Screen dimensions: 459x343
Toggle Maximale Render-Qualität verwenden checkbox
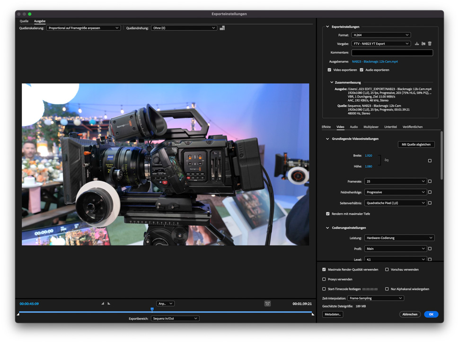pyautogui.click(x=324, y=270)
